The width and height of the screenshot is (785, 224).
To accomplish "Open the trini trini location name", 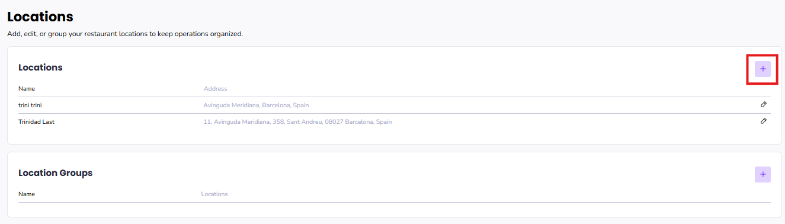I will pyautogui.click(x=30, y=105).
